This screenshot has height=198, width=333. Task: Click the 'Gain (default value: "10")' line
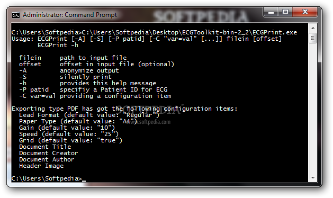tap(67, 128)
